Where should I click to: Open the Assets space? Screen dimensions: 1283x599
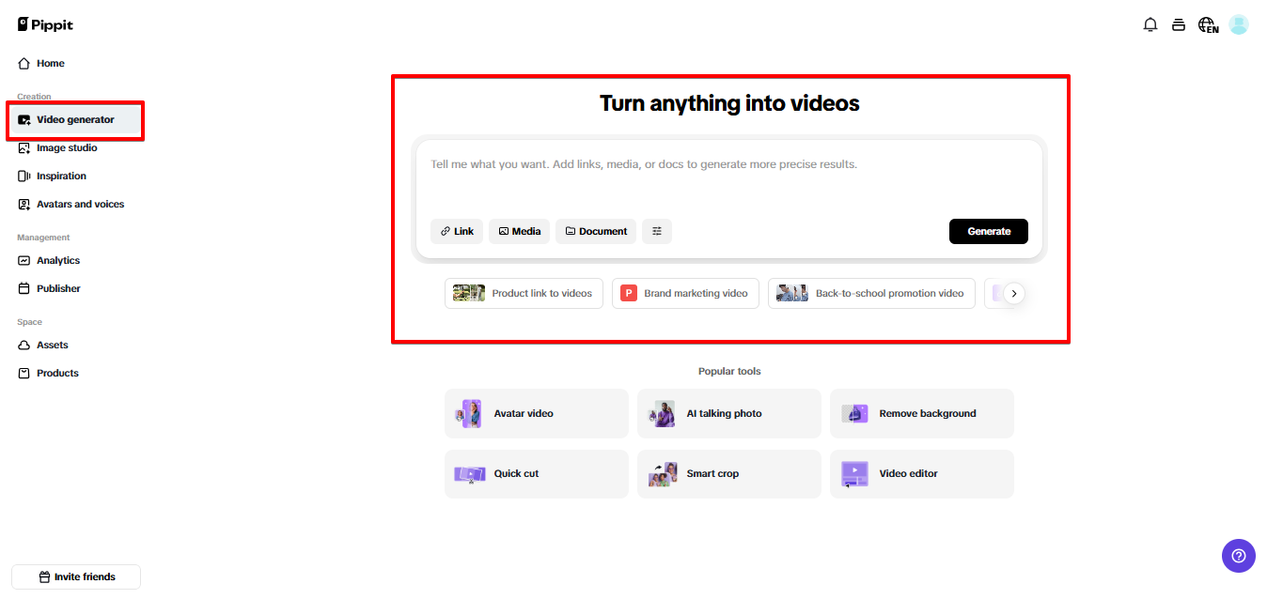tap(53, 345)
